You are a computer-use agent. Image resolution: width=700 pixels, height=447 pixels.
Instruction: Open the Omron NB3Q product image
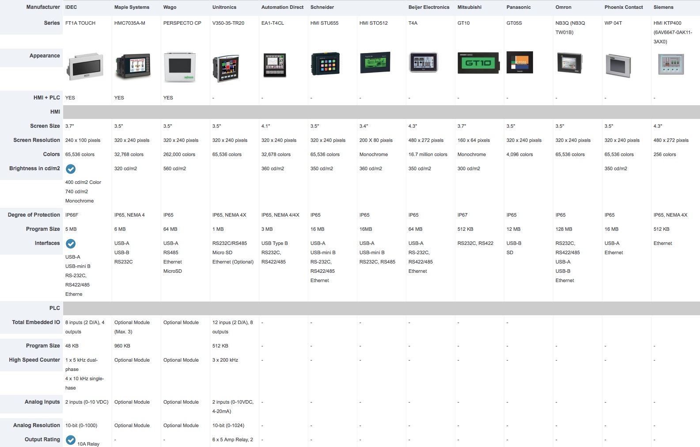coord(570,63)
